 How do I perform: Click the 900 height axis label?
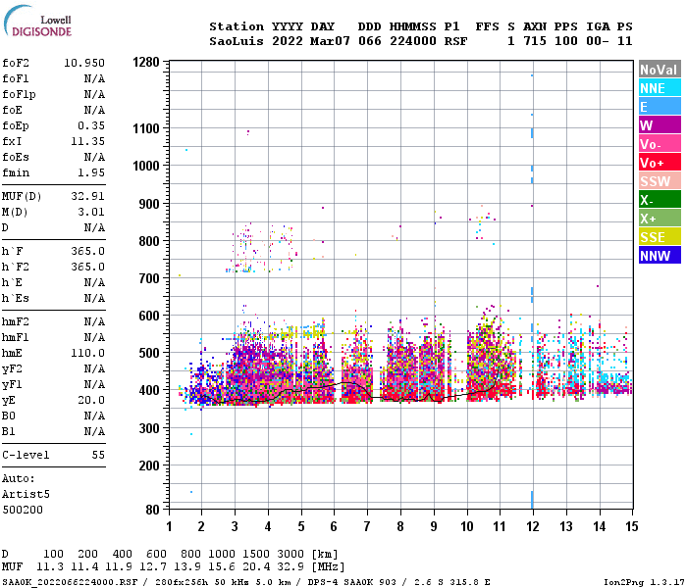(x=149, y=204)
